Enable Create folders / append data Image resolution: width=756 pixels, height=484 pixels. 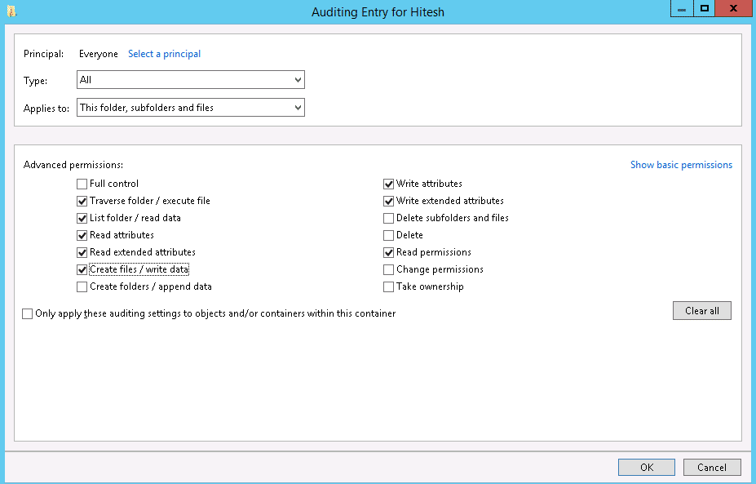click(82, 286)
